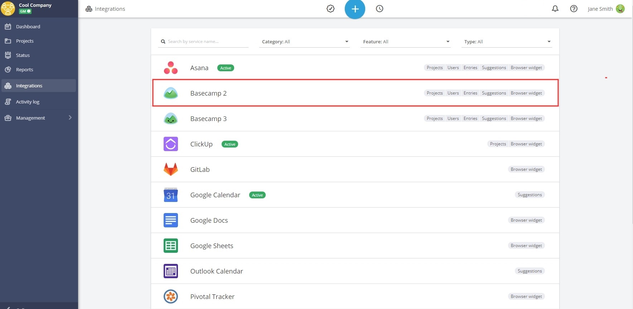This screenshot has height=309, width=633.
Task: Click the Pivotal Tracker icon
Action: point(171,296)
